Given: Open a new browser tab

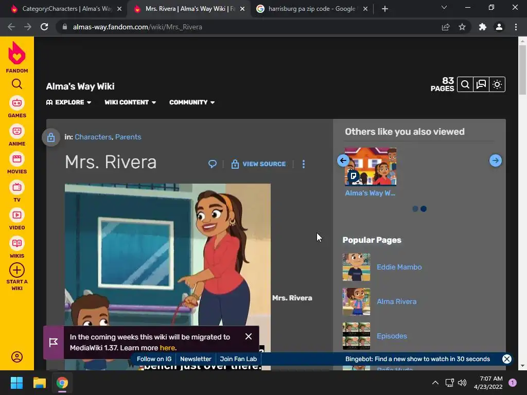Looking at the screenshot, I should pos(385,9).
